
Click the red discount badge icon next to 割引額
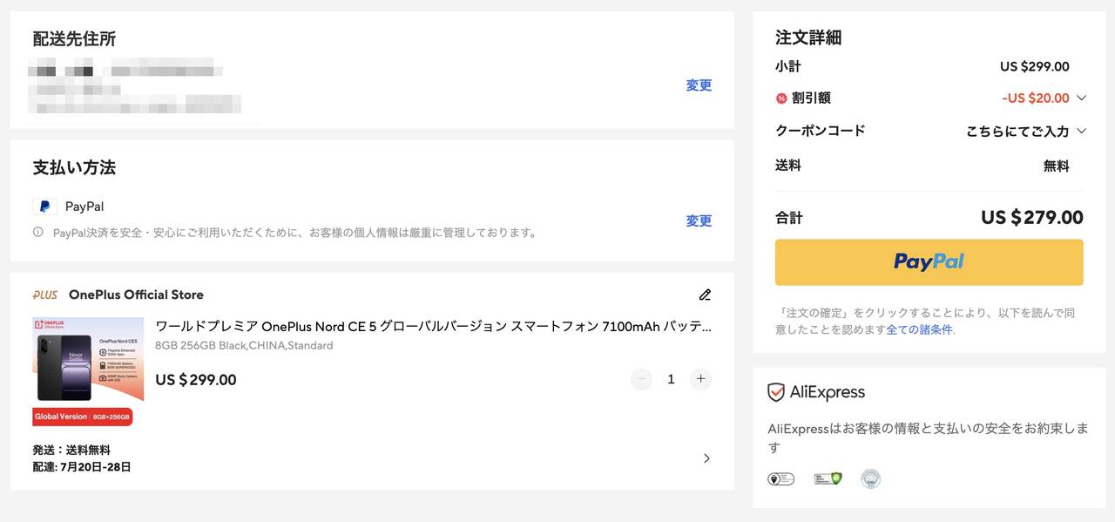pyautogui.click(x=781, y=98)
